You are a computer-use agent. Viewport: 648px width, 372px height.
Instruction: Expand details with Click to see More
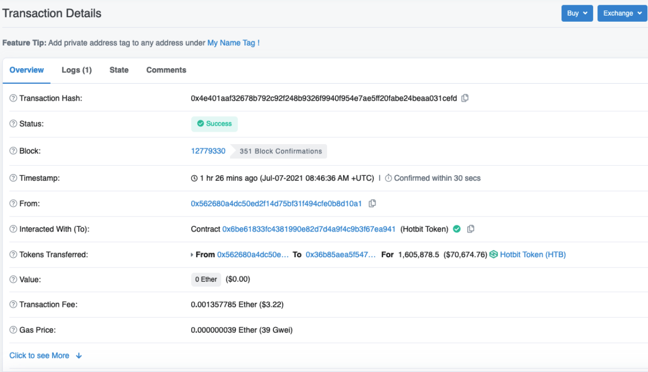pos(45,355)
